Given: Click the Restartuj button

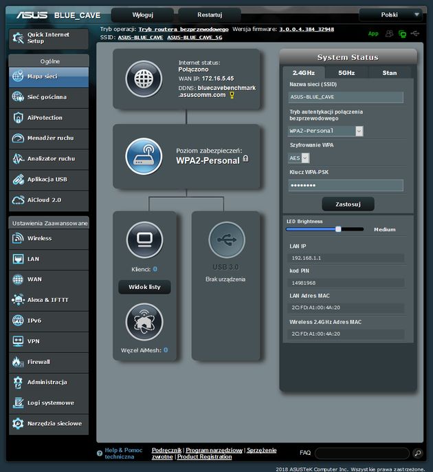Looking at the screenshot, I should pyautogui.click(x=210, y=14).
